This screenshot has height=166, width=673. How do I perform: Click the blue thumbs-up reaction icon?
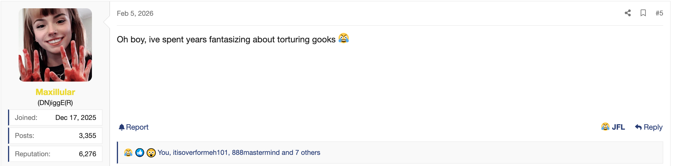tap(139, 153)
